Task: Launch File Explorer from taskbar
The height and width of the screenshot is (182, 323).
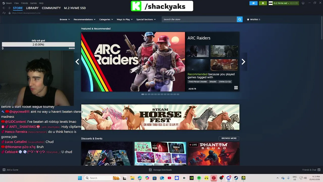Action: tap(132, 178)
